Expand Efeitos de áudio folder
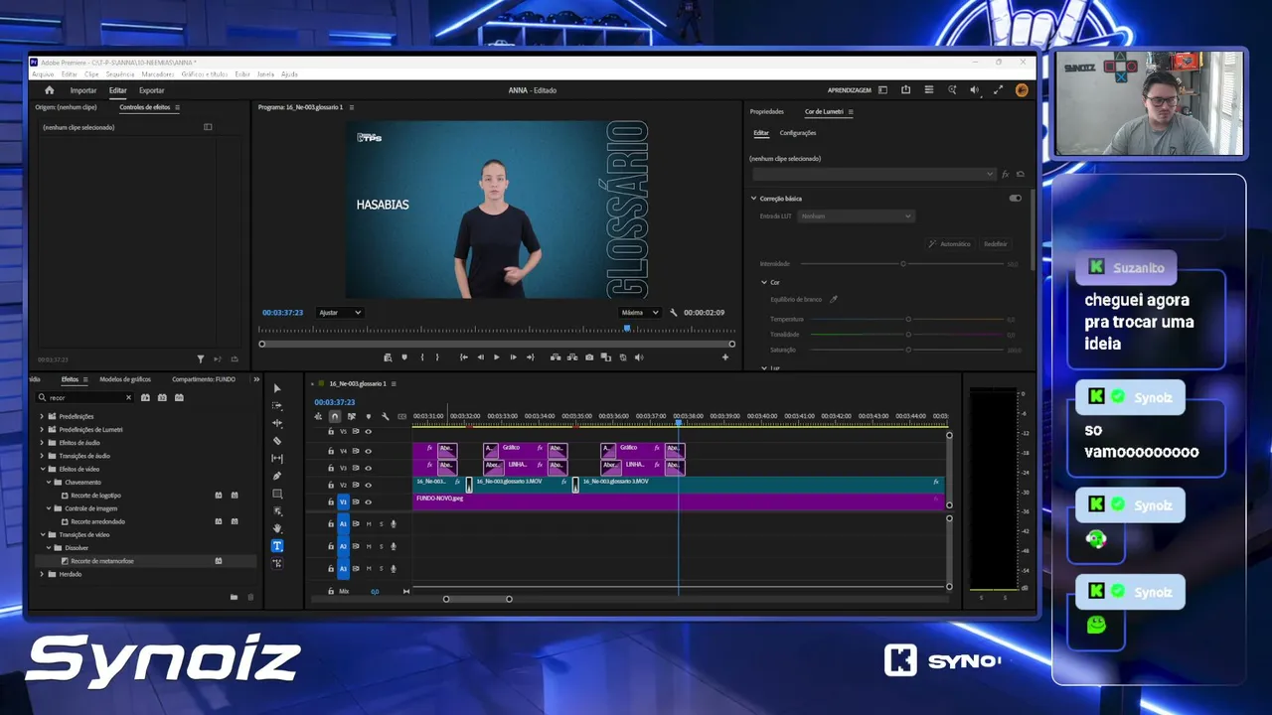The height and width of the screenshot is (715, 1272). [x=42, y=443]
